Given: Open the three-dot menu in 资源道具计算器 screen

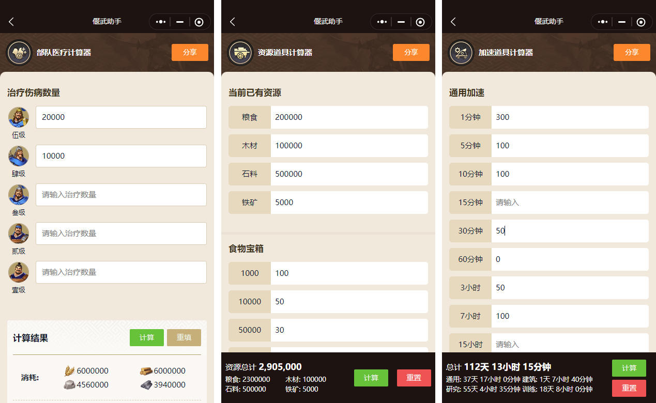Looking at the screenshot, I should coord(382,22).
